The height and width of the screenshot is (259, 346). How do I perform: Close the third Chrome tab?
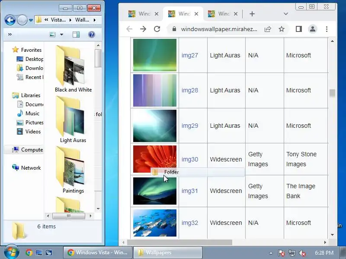click(x=236, y=14)
